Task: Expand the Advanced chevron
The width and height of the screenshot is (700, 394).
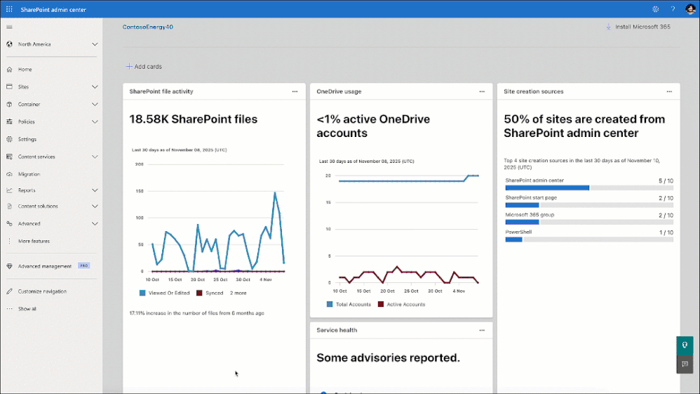Action: pos(95,223)
